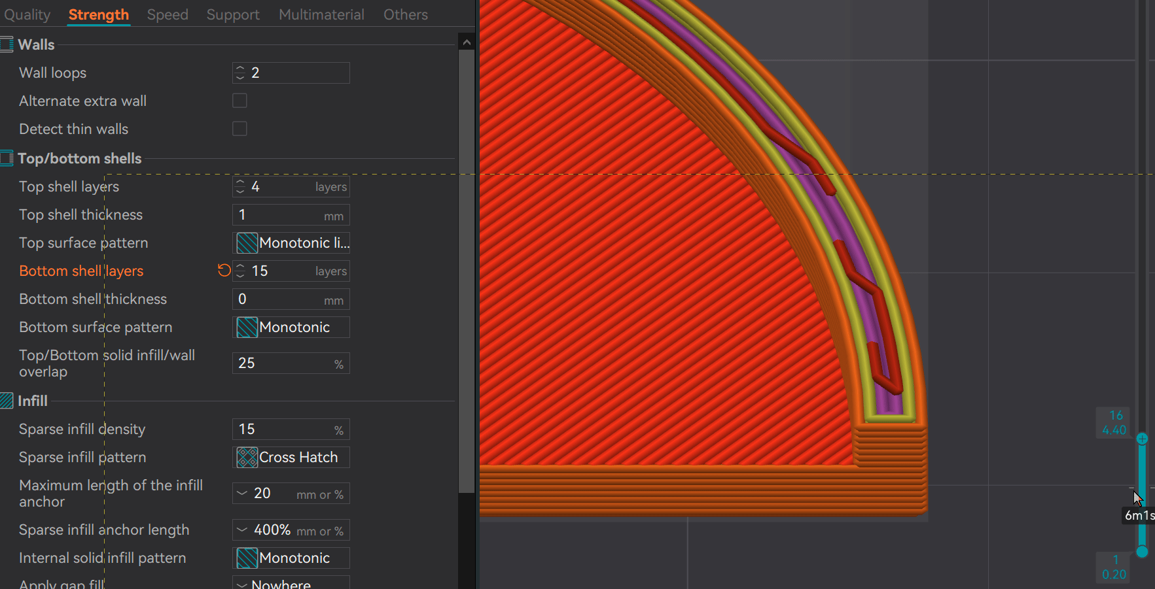This screenshot has width=1155, height=589.
Task: Click the Top surface pattern monotonic icon
Action: (x=247, y=243)
